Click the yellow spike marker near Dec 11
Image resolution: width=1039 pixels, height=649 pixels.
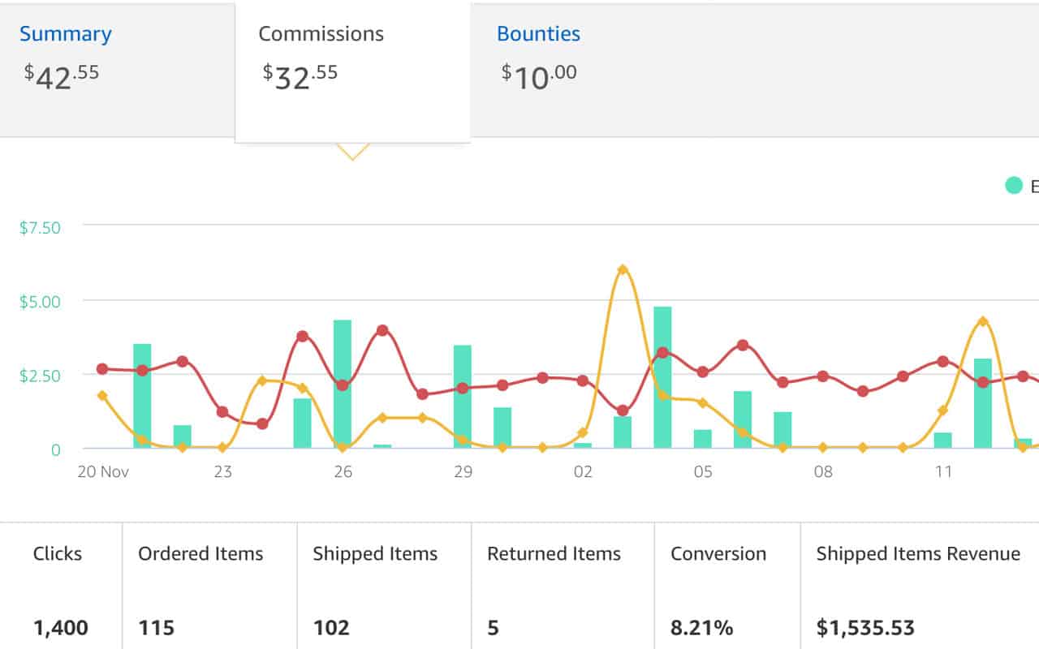coord(983,320)
